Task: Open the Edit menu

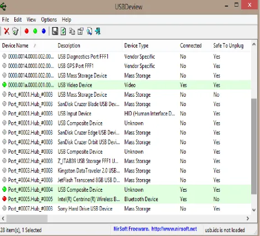Action: coord(18,19)
